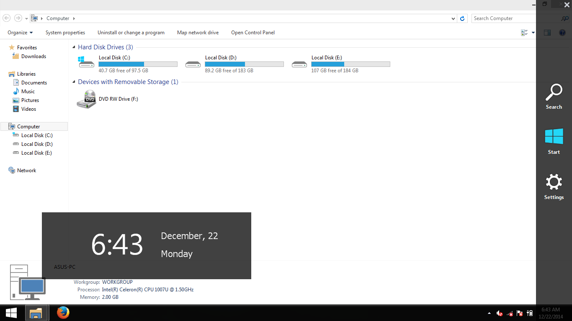The image size is (572, 321).
Task: Show hidden tray icons arrow
Action: (490, 313)
